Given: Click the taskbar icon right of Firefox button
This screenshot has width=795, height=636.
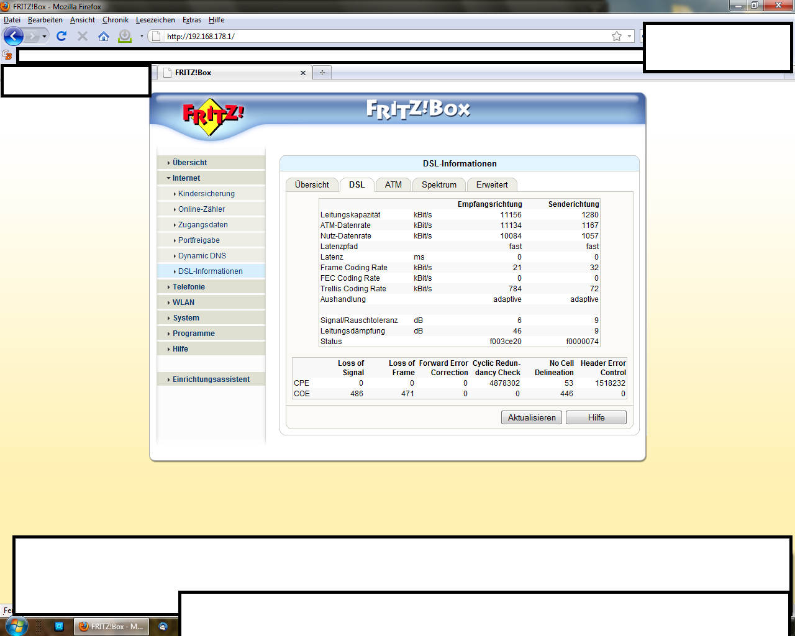Looking at the screenshot, I should (x=163, y=627).
